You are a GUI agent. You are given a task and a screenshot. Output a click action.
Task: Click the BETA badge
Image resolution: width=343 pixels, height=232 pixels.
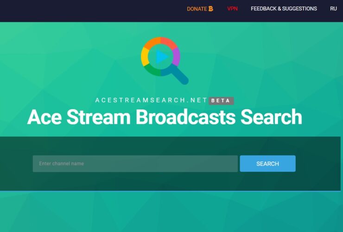pyautogui.click(x=221, y=101)
